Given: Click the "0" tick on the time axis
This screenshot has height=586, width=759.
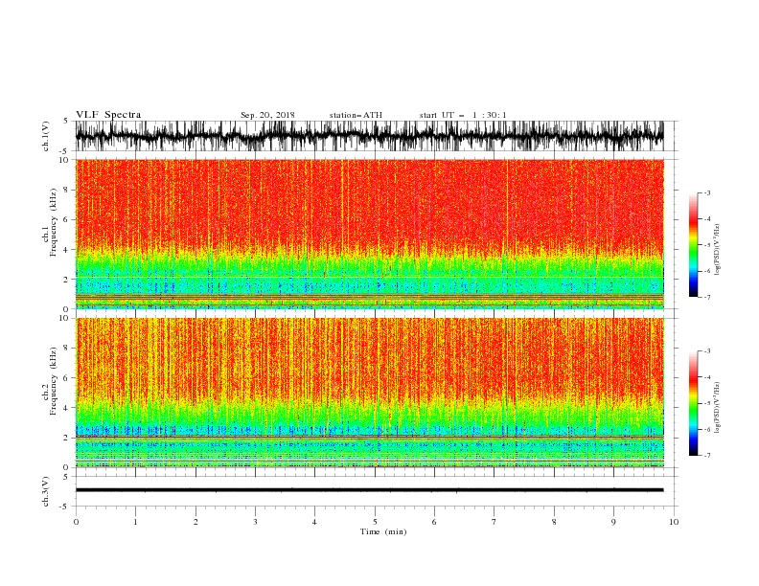Looking at the screenshot, I should coord(76,522).
